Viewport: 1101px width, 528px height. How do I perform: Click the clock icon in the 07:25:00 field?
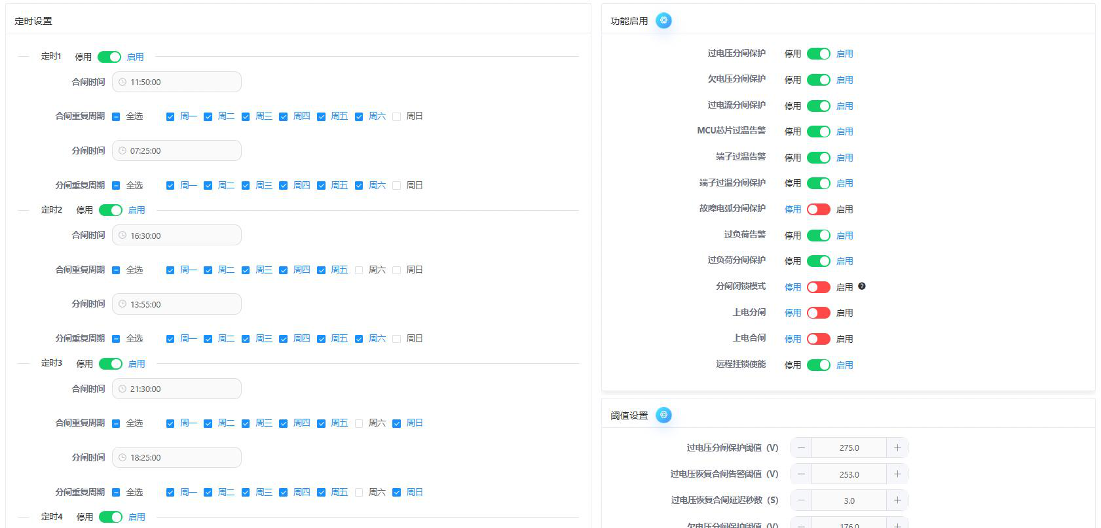click(x=122, y=150)
